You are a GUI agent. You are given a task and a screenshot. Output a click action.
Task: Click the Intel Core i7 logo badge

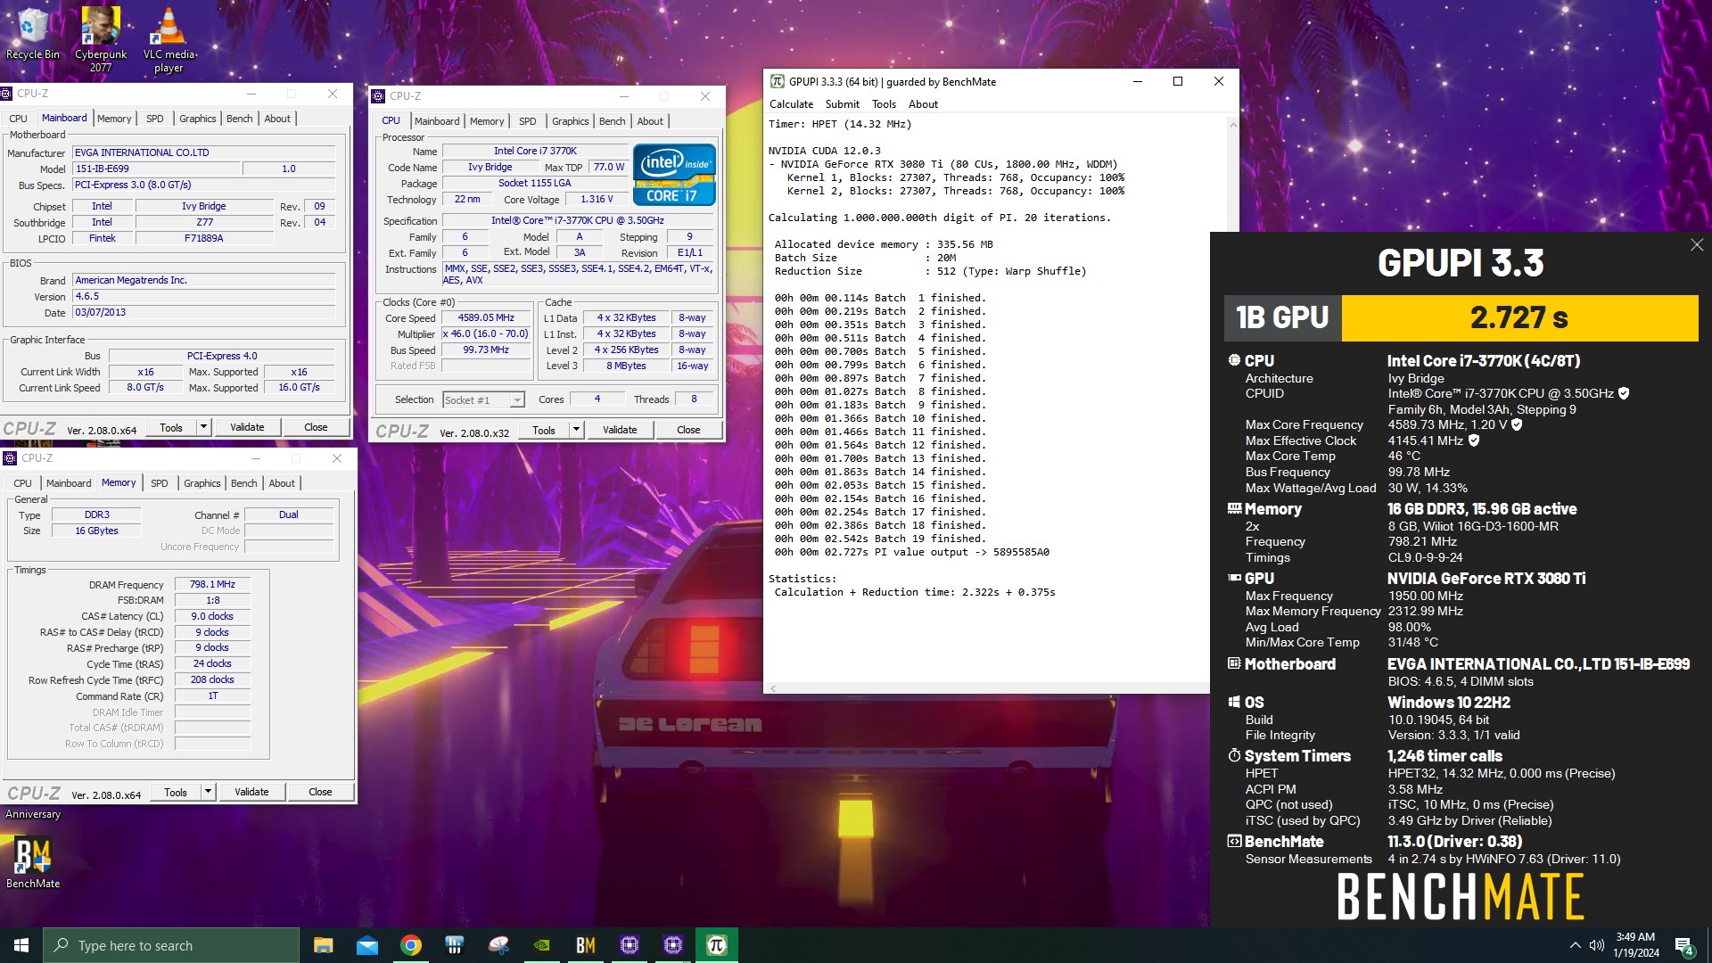click(x=674, y=175)
